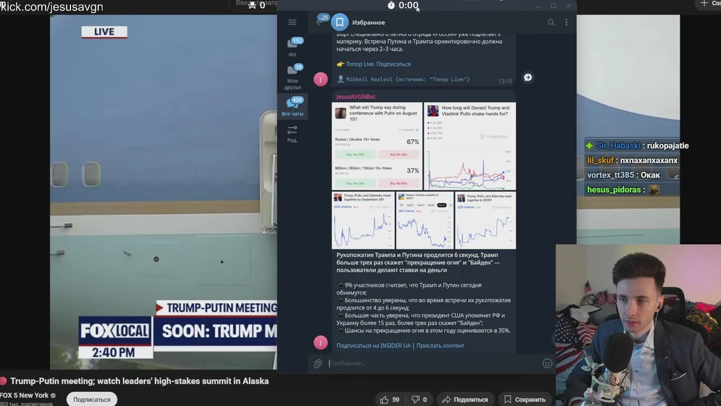721x406 pixels.
Task: Click the forward arrow beside the 13:10 message
Action: tap(528, 77)
